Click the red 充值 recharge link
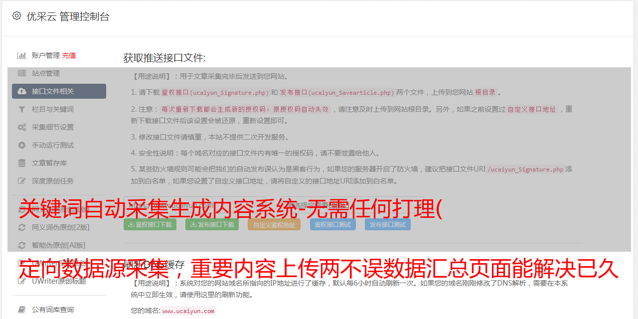The width and height of the screenshot is (638, 319). pos(69,55)
